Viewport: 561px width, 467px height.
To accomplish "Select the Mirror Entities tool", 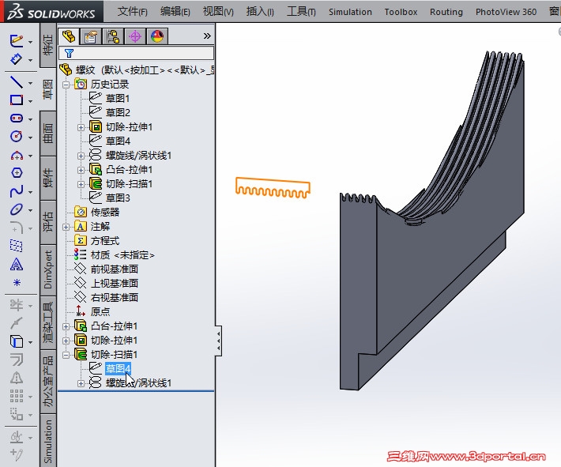I will pyautogui.click(x=16, y=378).
